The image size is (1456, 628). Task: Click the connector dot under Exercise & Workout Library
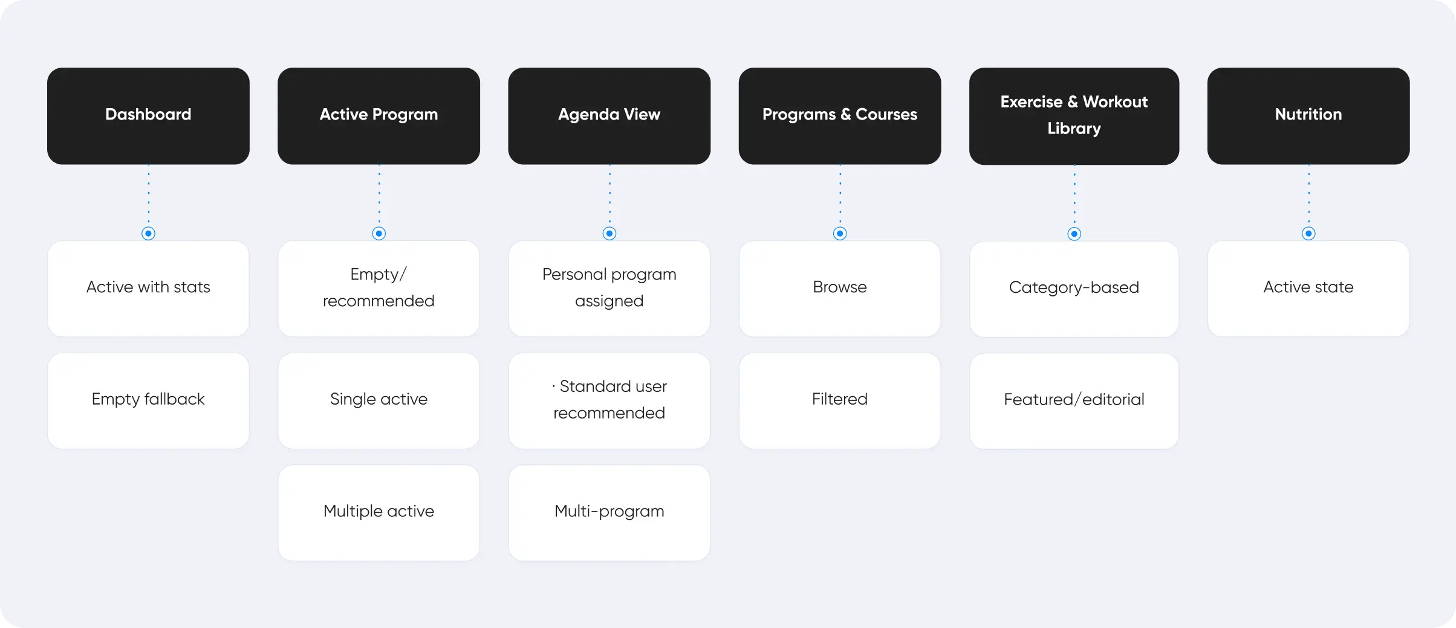pyautogui.click(x=1074, y=234)
